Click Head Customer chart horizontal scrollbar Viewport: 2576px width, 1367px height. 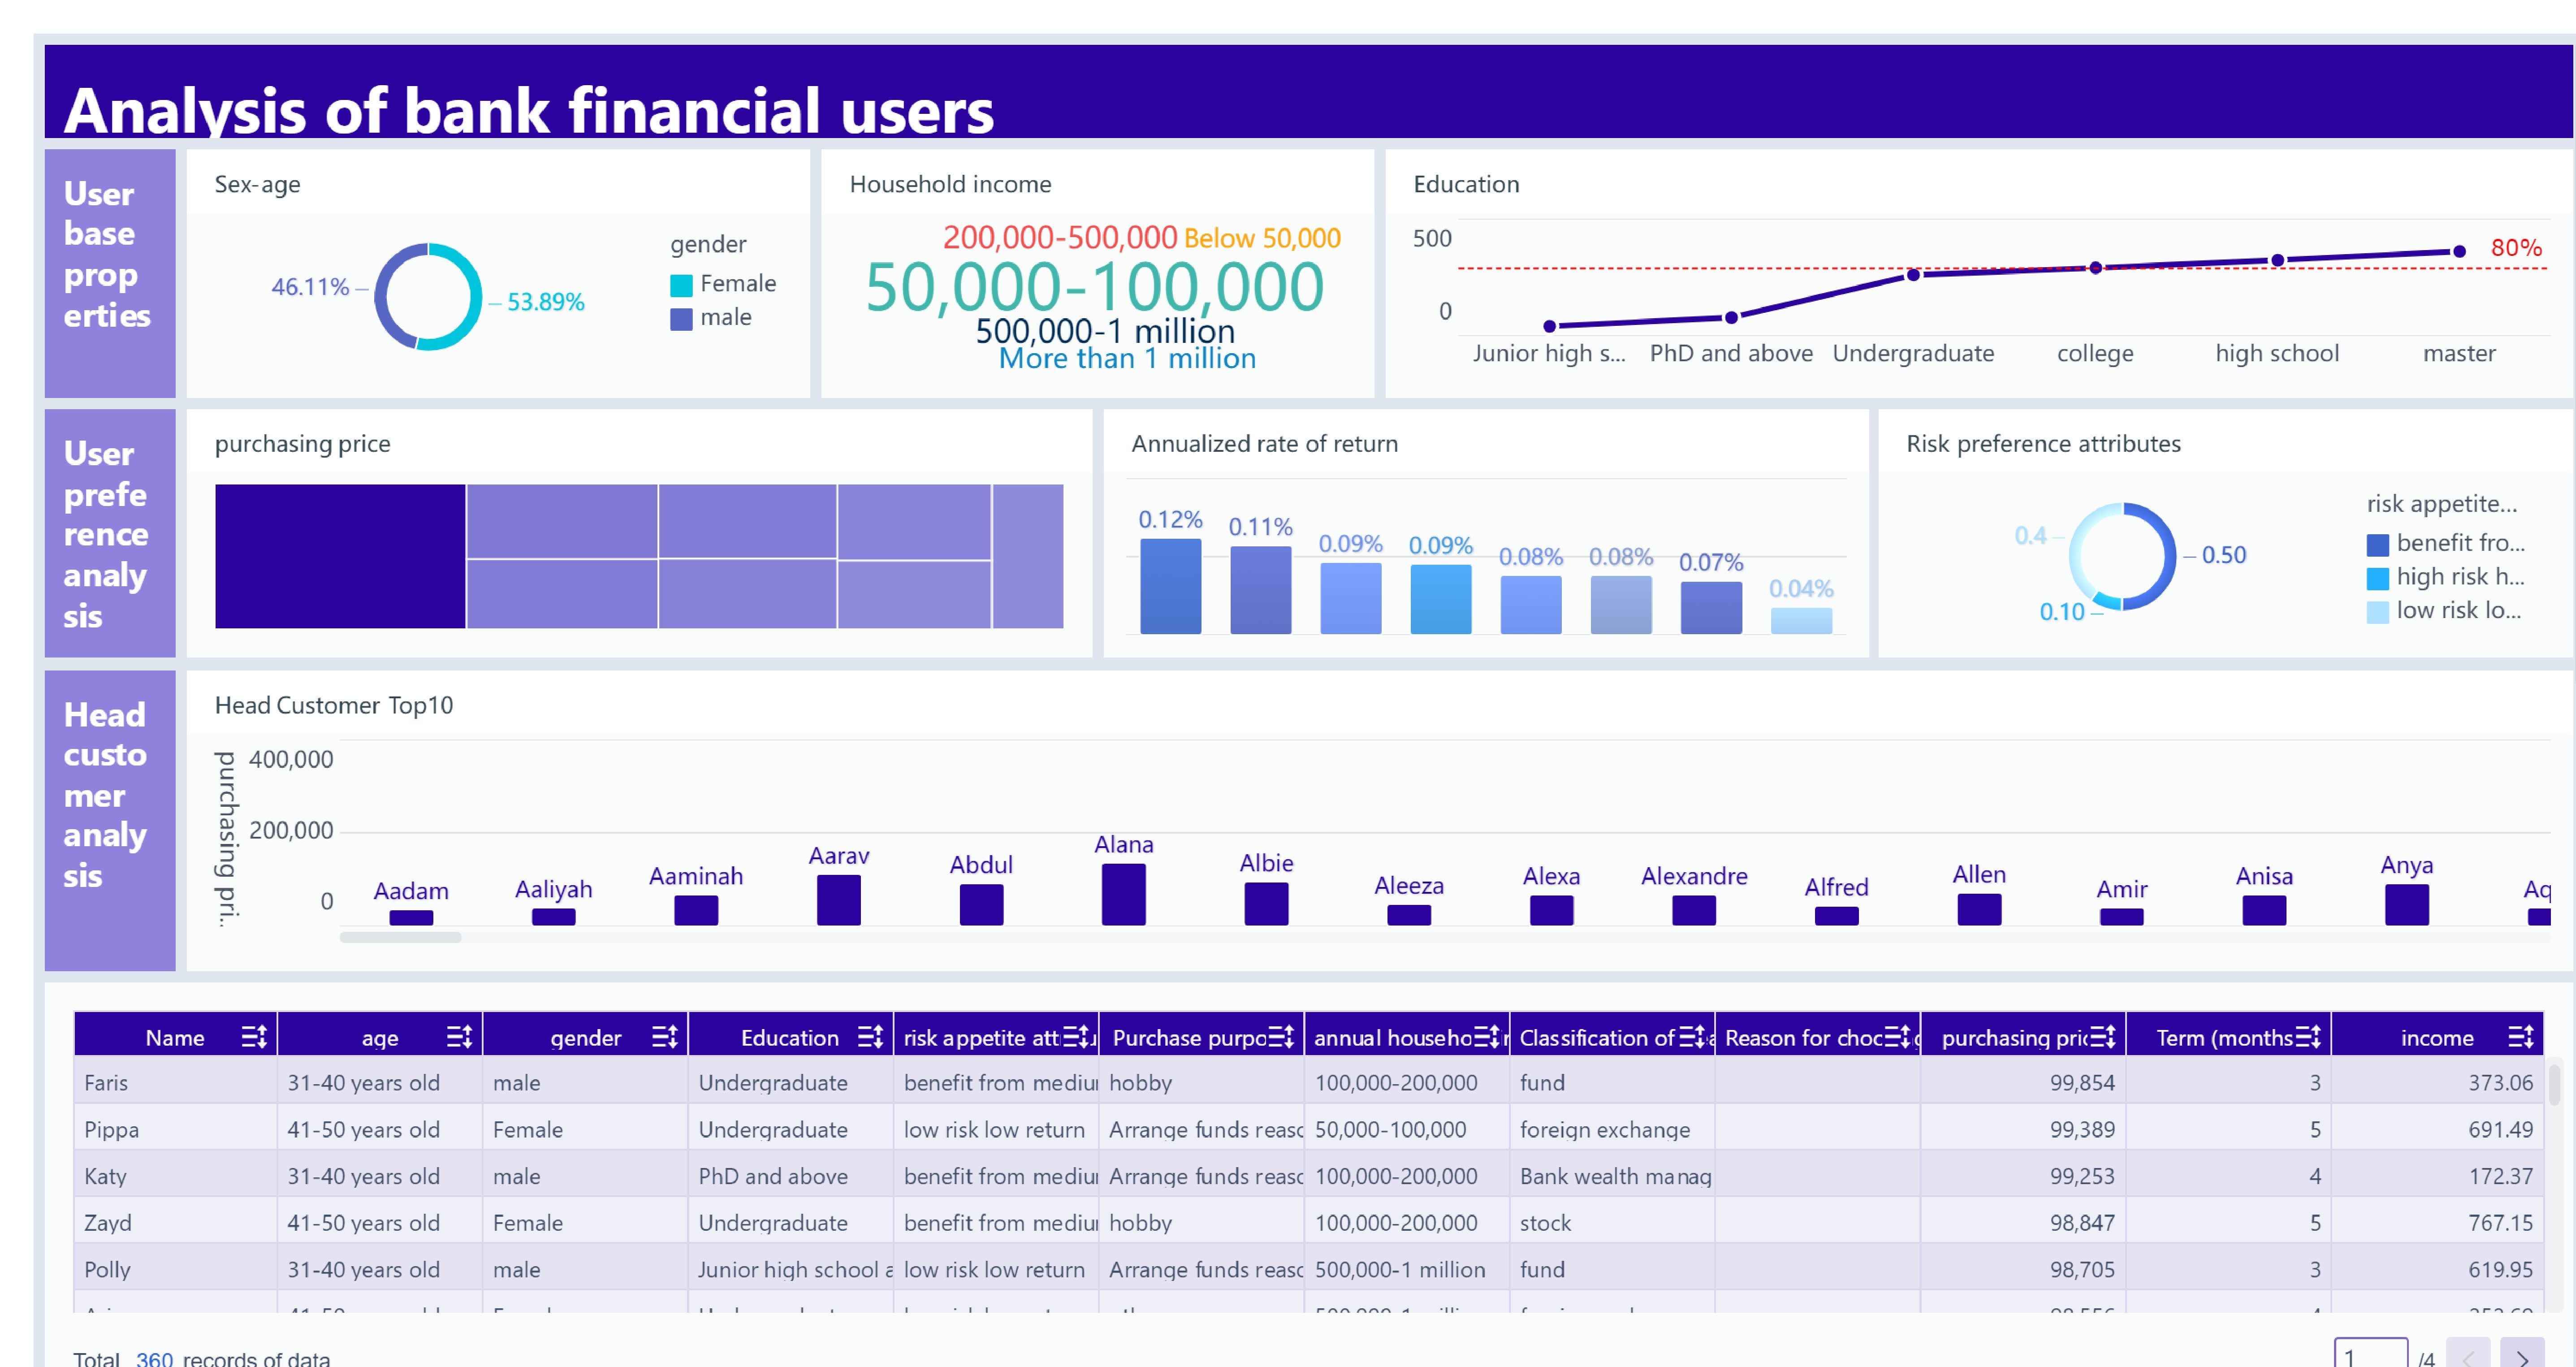400,937
